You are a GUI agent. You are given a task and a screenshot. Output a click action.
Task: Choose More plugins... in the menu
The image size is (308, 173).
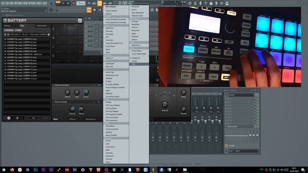pyautogui.click(x=111, y=7)
